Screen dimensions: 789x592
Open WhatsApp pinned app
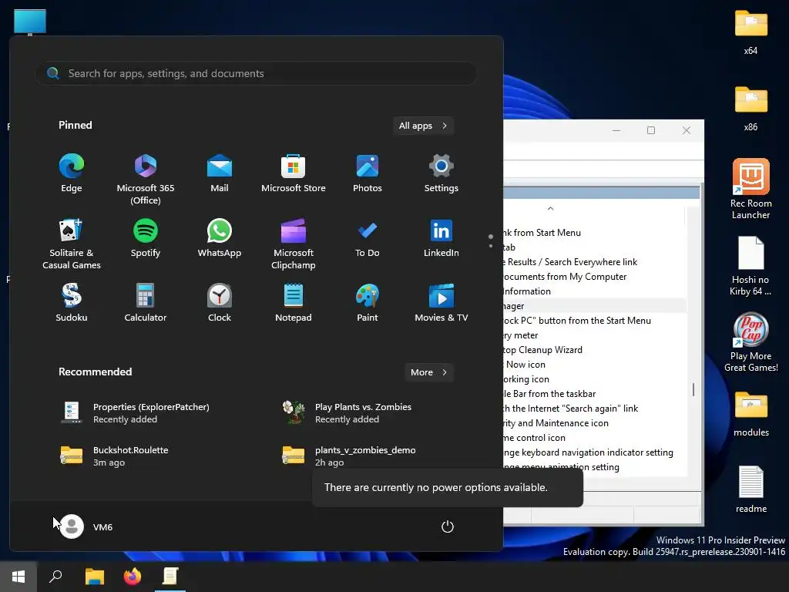(x=220, y=238)
